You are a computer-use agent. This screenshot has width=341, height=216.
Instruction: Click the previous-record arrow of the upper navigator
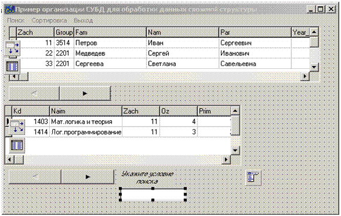pos(34,93)
